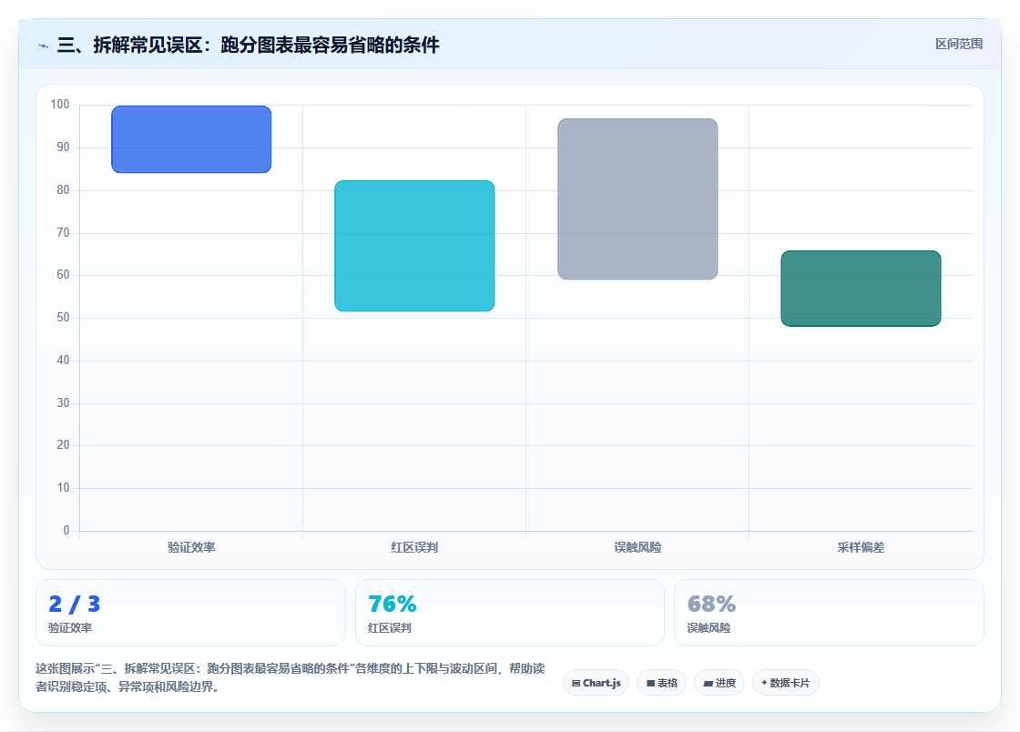Click the 采样偏差 x-axis label

(861, 547)
